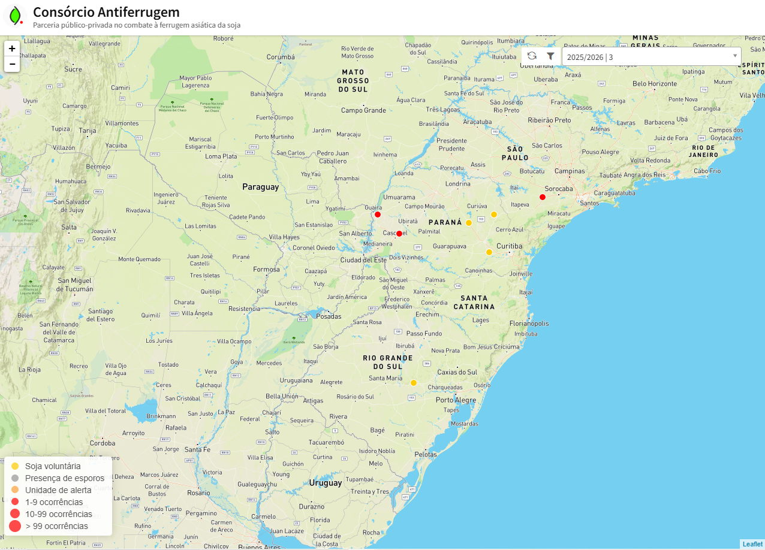Click the green soybean leaf logo
This screenshot has width=765, height=550.
14,16
